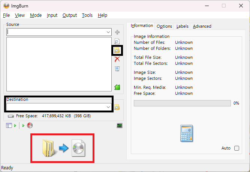Click the Number of Files label
The height and width of the screenshot is (172, 250).
[x=150, y=42]
